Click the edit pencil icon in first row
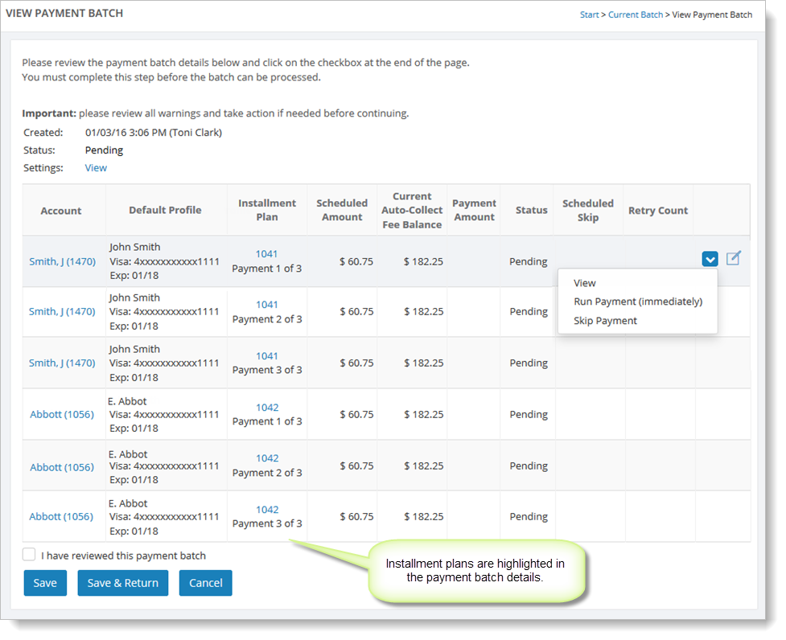This screenshot has height=640, width=786. (x=733, y=258)
